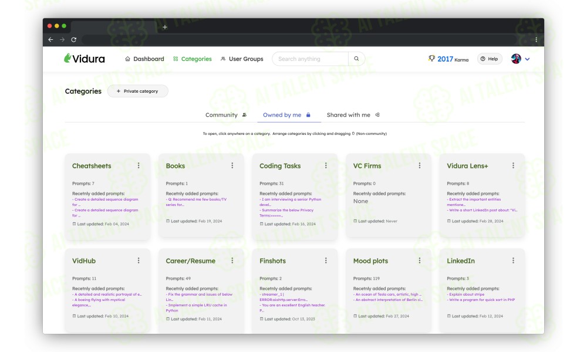Image resolution: width=587 pixels, height=352 pixels.
Task: Open the Books category title
Action: click(175, 165)
